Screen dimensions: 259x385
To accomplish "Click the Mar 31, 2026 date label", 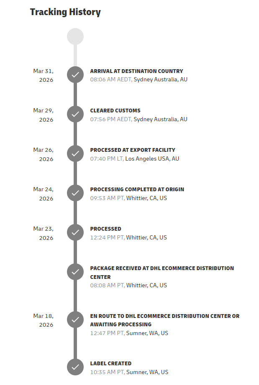I will pyautogui.click(x=44, y=75).
